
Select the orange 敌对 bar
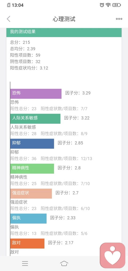(27, 243)
